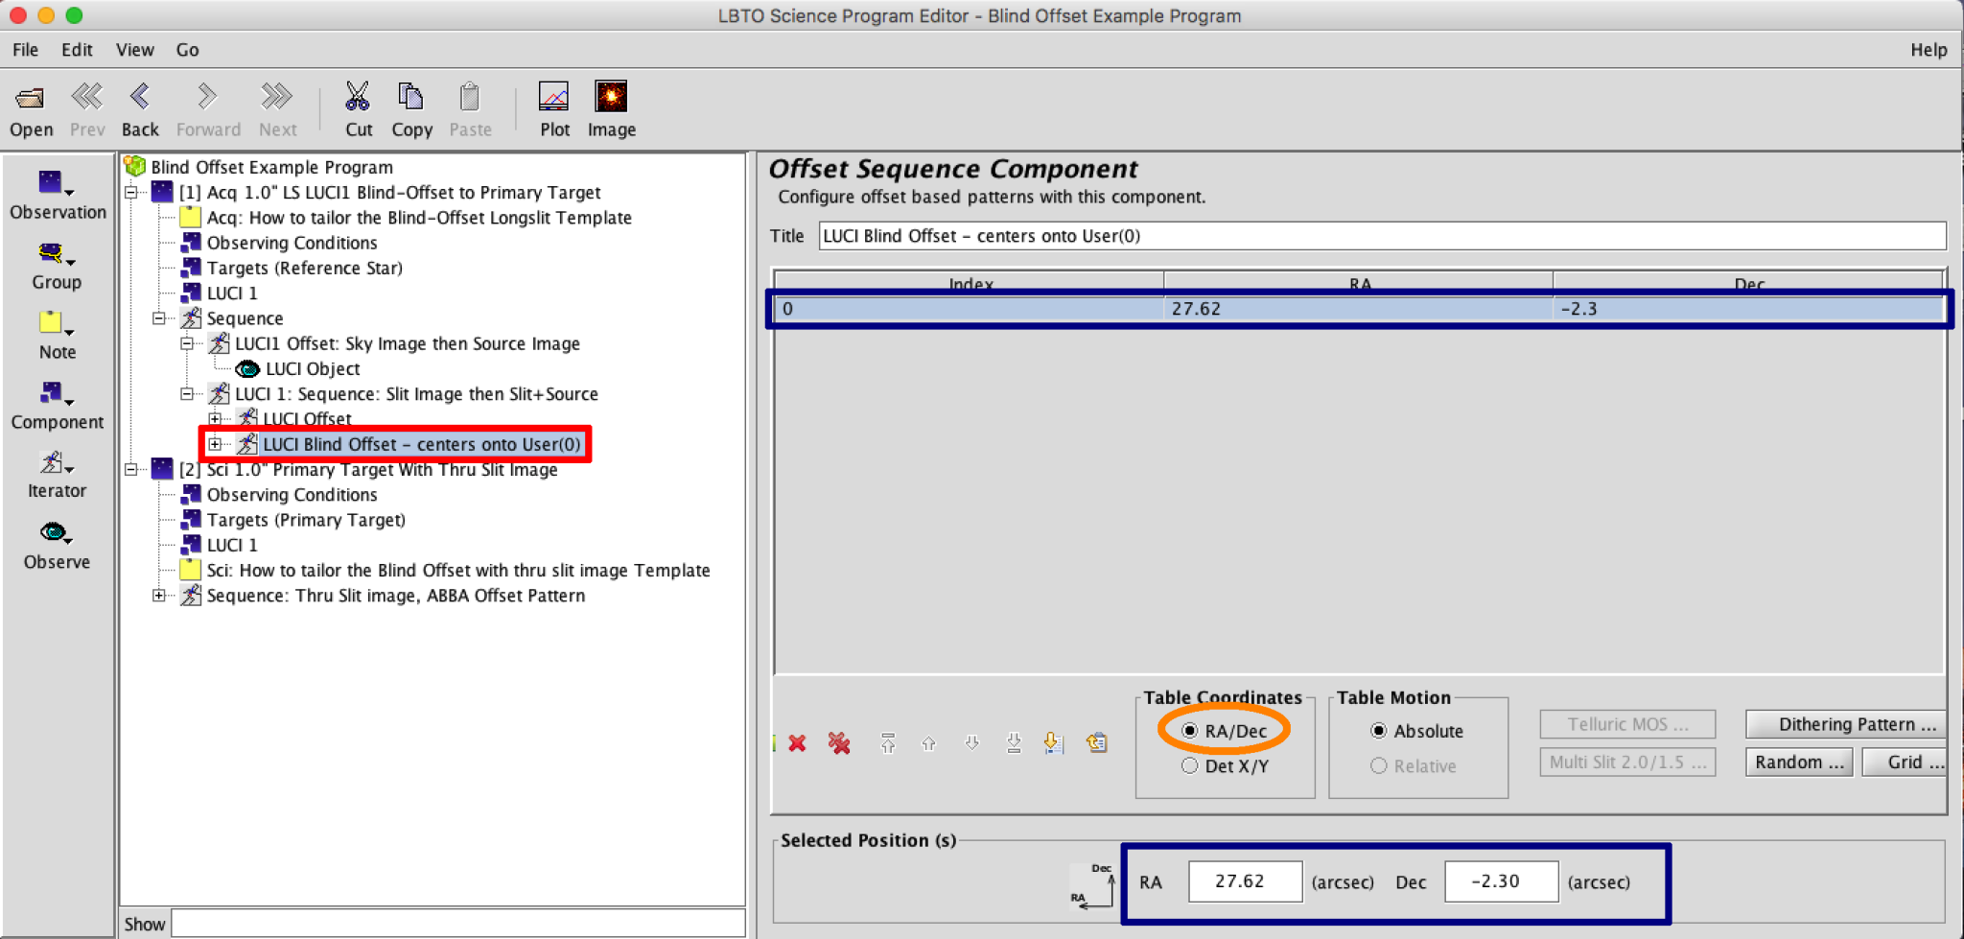The image size is (1964, 939).
Task: Click the Observation sidebar icon
Action: coord(51,182)
